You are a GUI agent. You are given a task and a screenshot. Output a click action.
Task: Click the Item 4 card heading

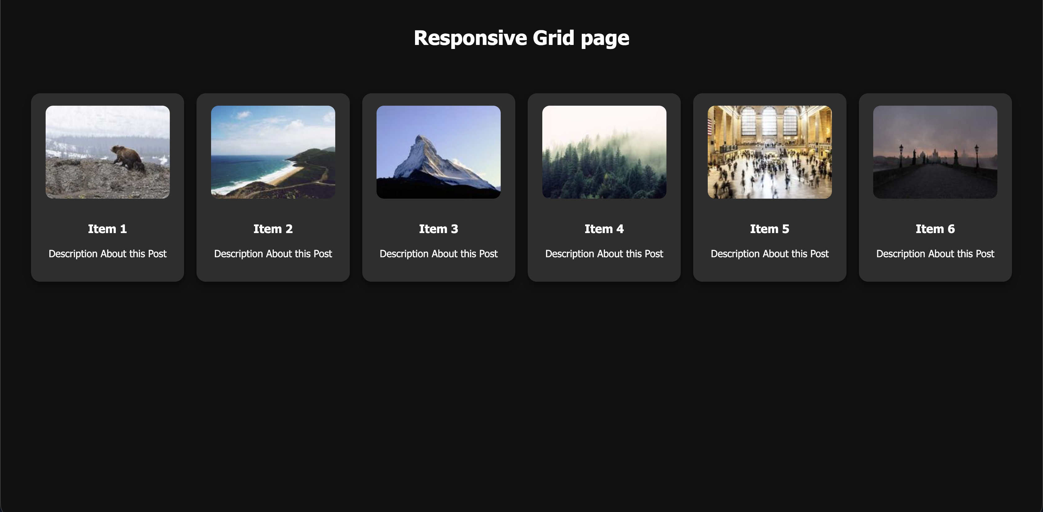604,229
